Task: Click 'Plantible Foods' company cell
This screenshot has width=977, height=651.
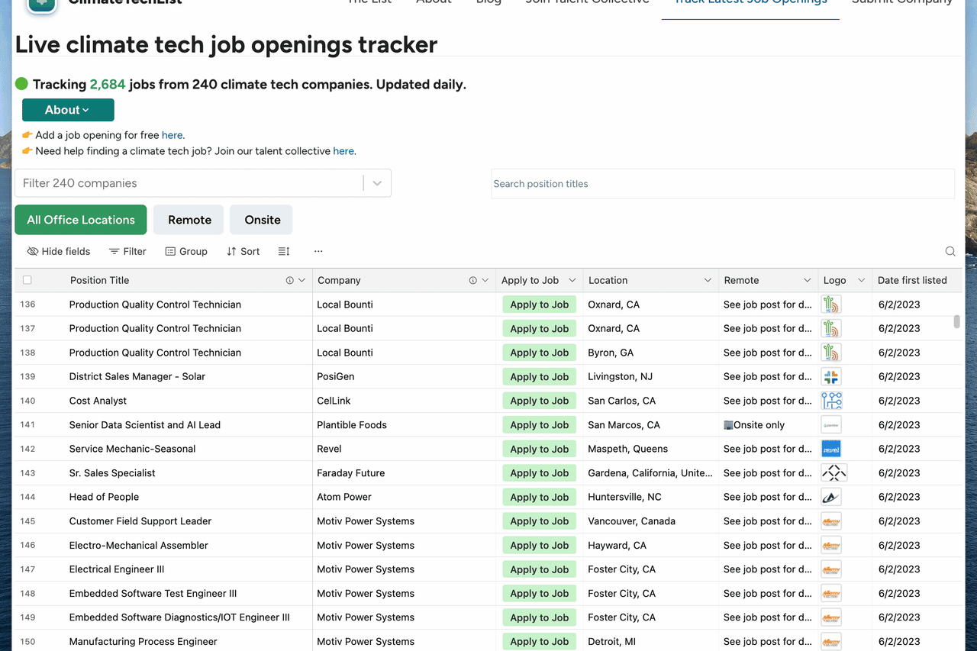Action: click(404, 425)
